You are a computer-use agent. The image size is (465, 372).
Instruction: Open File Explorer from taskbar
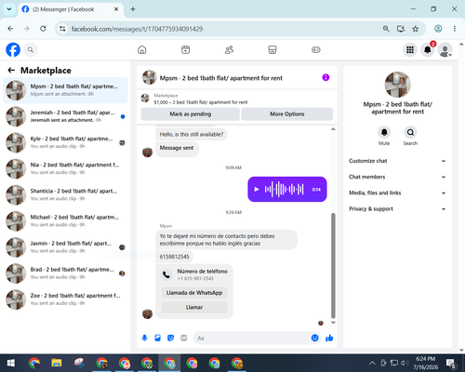click(x=57, y=363)
